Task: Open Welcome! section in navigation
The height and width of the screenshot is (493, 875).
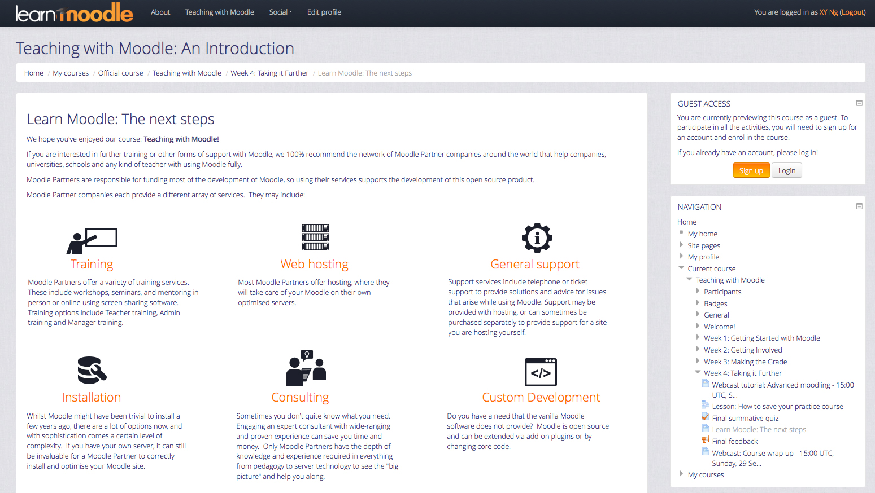Action: pos(720,327)
